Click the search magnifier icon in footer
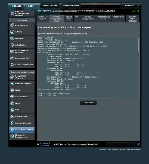149x164 pixels. 138,144
